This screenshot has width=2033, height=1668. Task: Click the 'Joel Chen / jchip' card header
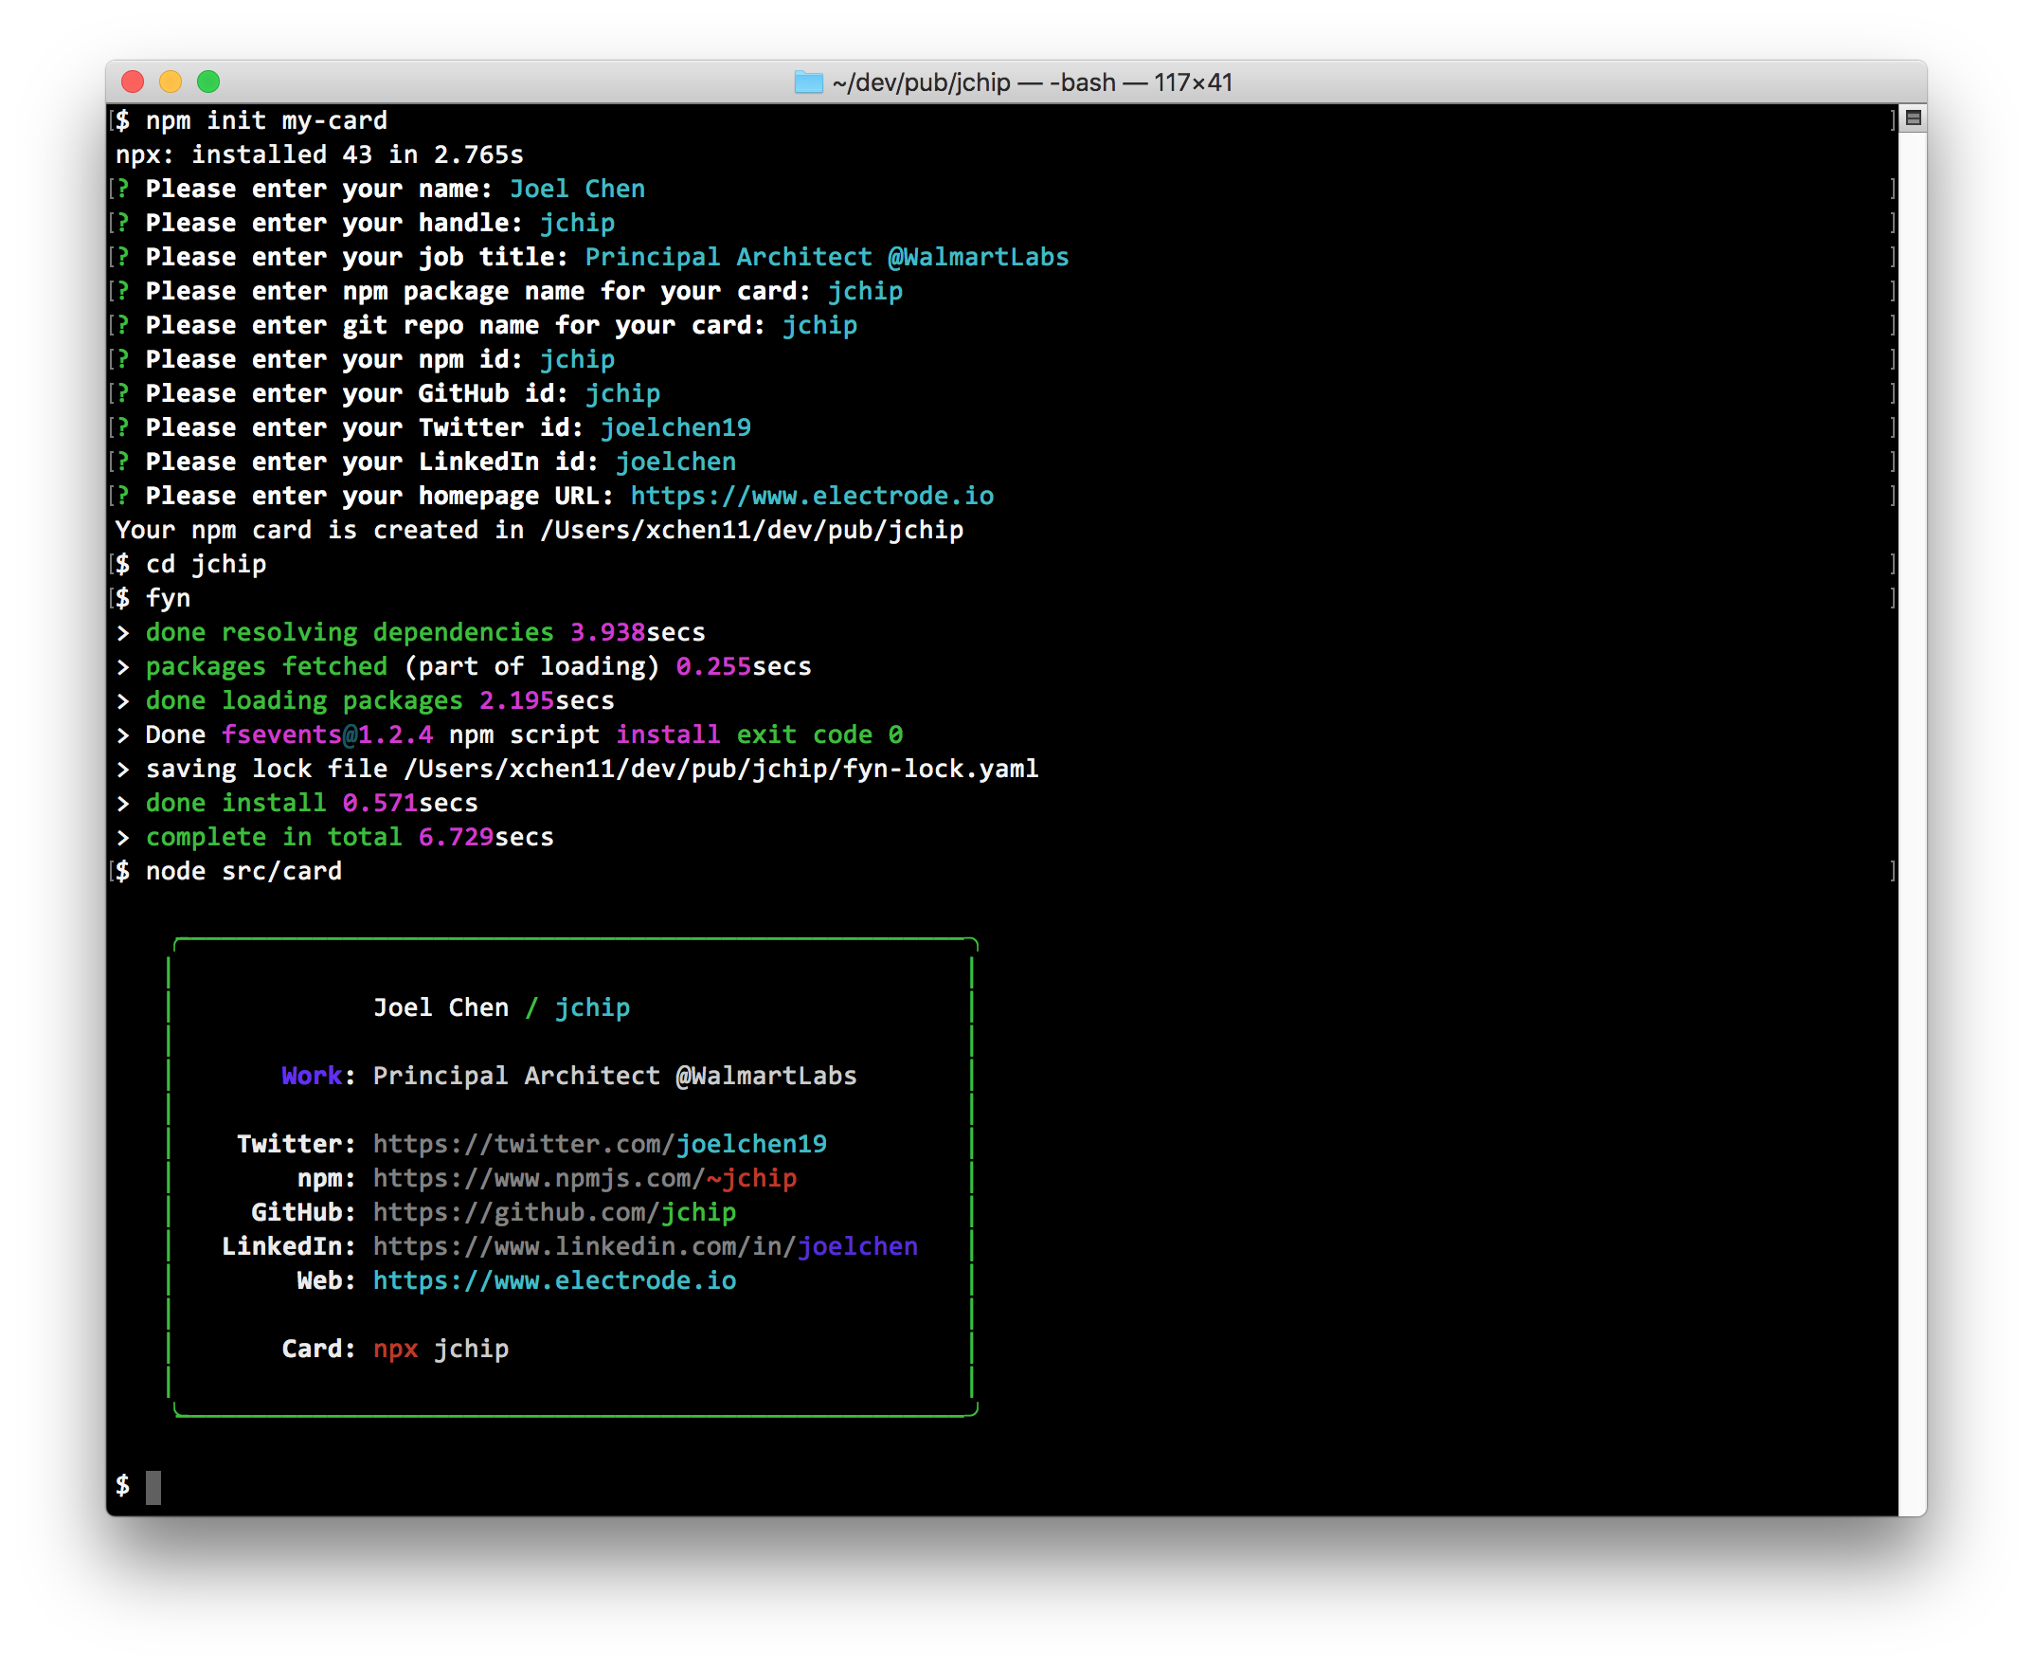pos(501,1006)
